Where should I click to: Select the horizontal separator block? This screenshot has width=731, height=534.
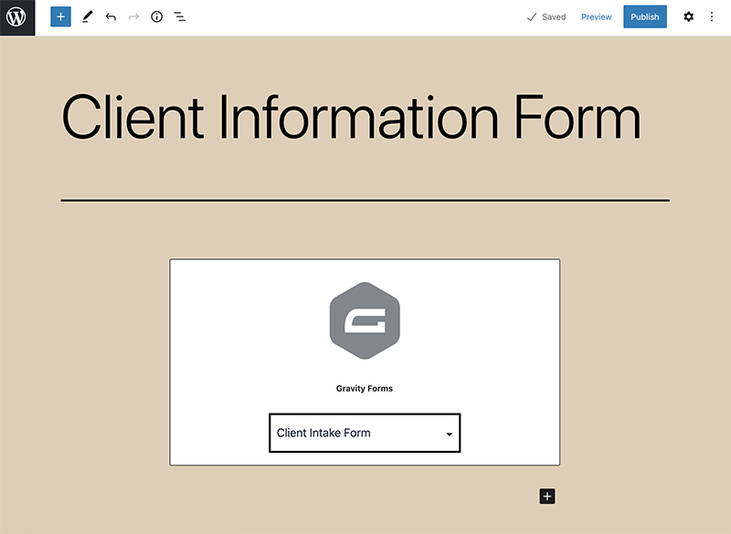[x=365, y=201]
